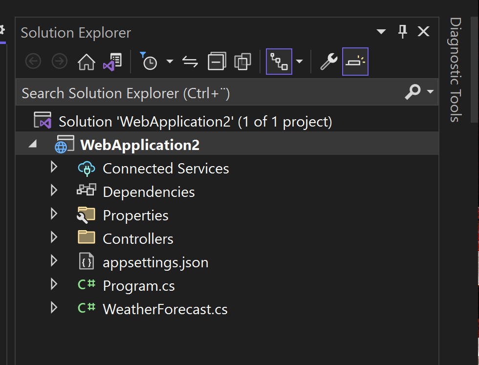479x365 pixels.
Task: Click the Search Solution Explorer input field
Action: tap(211, 92)
